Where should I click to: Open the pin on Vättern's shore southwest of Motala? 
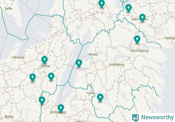click(79, 63)
